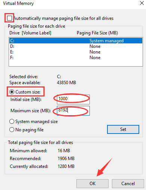Click the System managed value for C:
Image resolution: width=146 pixels, height=190 pixels.
tap(106, 41)
